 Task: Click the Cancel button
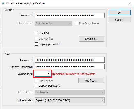120,20
